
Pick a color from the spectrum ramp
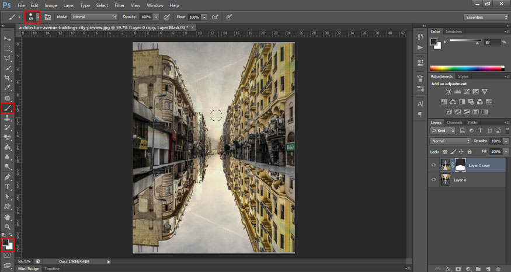[x=467, y=68]
